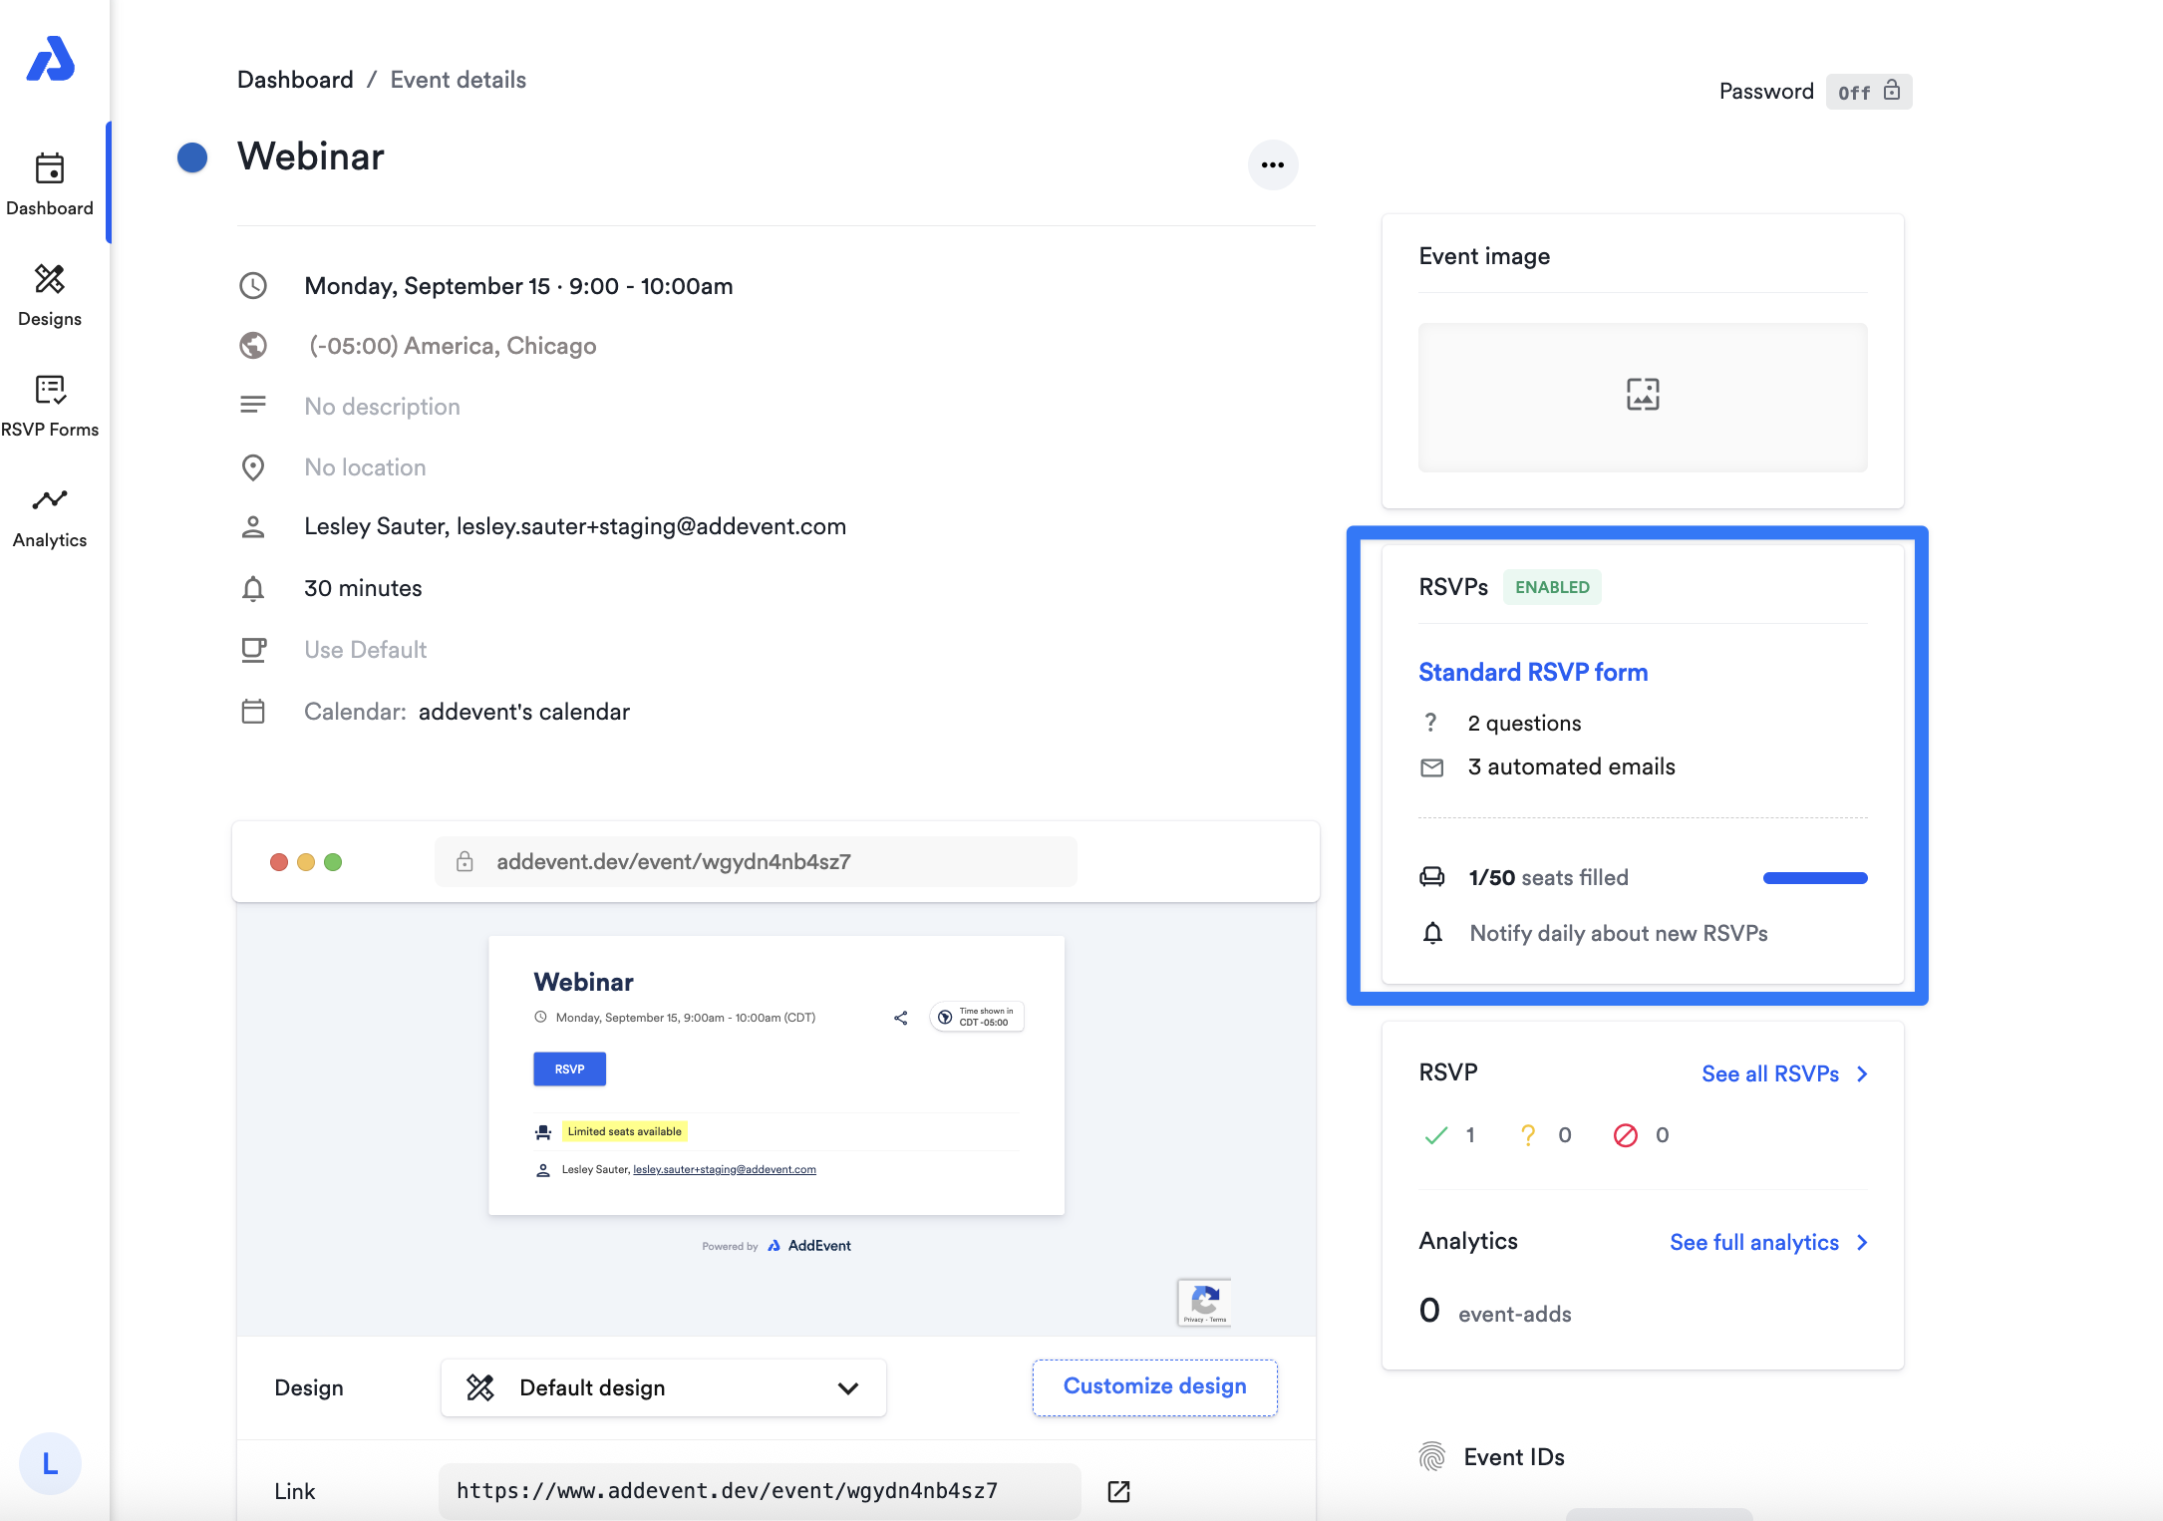
Task: Click the bell icon next to 30 minutes
Action: point(253,589)
